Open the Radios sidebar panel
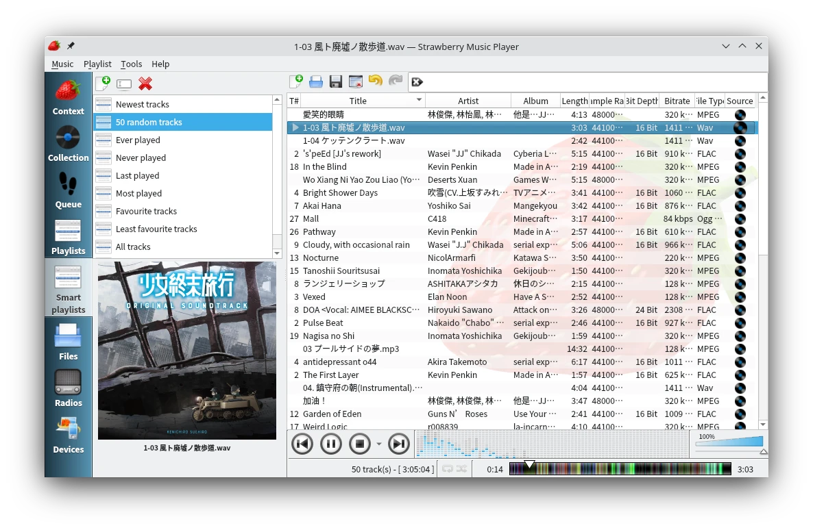Screen dimensions: 813x530 (68, 388)
